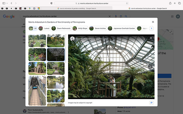183x114 pixels.
Task: Open the long wooden bridge thumbnail
Action: pyautogui.click(x=37, y=91)
